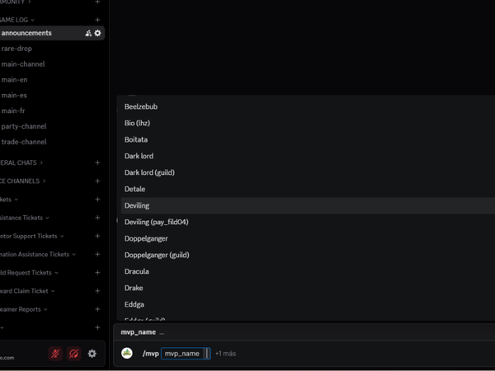Select Beelzebub from autocomplete list
The image size is (495, 371).
pos(308,106)
